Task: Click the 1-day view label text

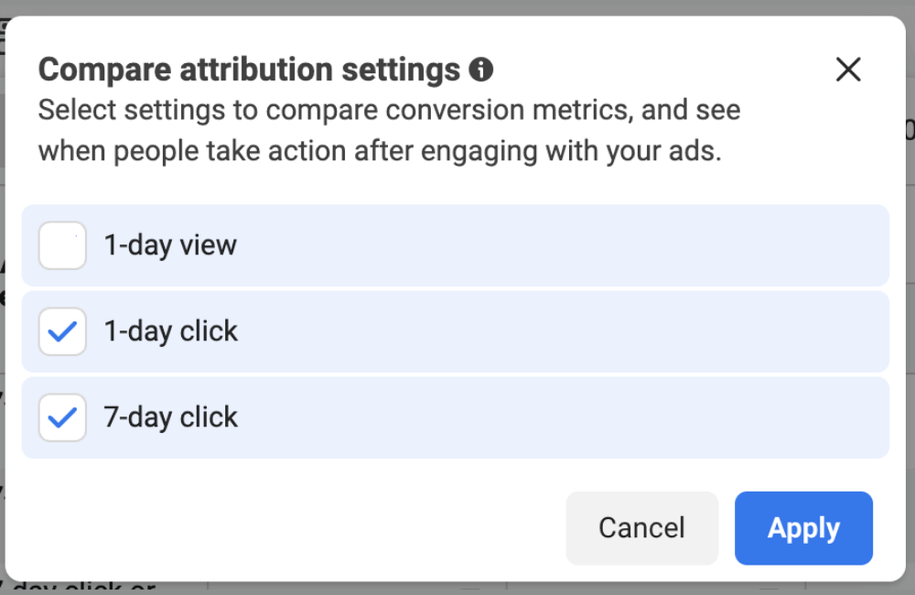Action: (170, 244)
